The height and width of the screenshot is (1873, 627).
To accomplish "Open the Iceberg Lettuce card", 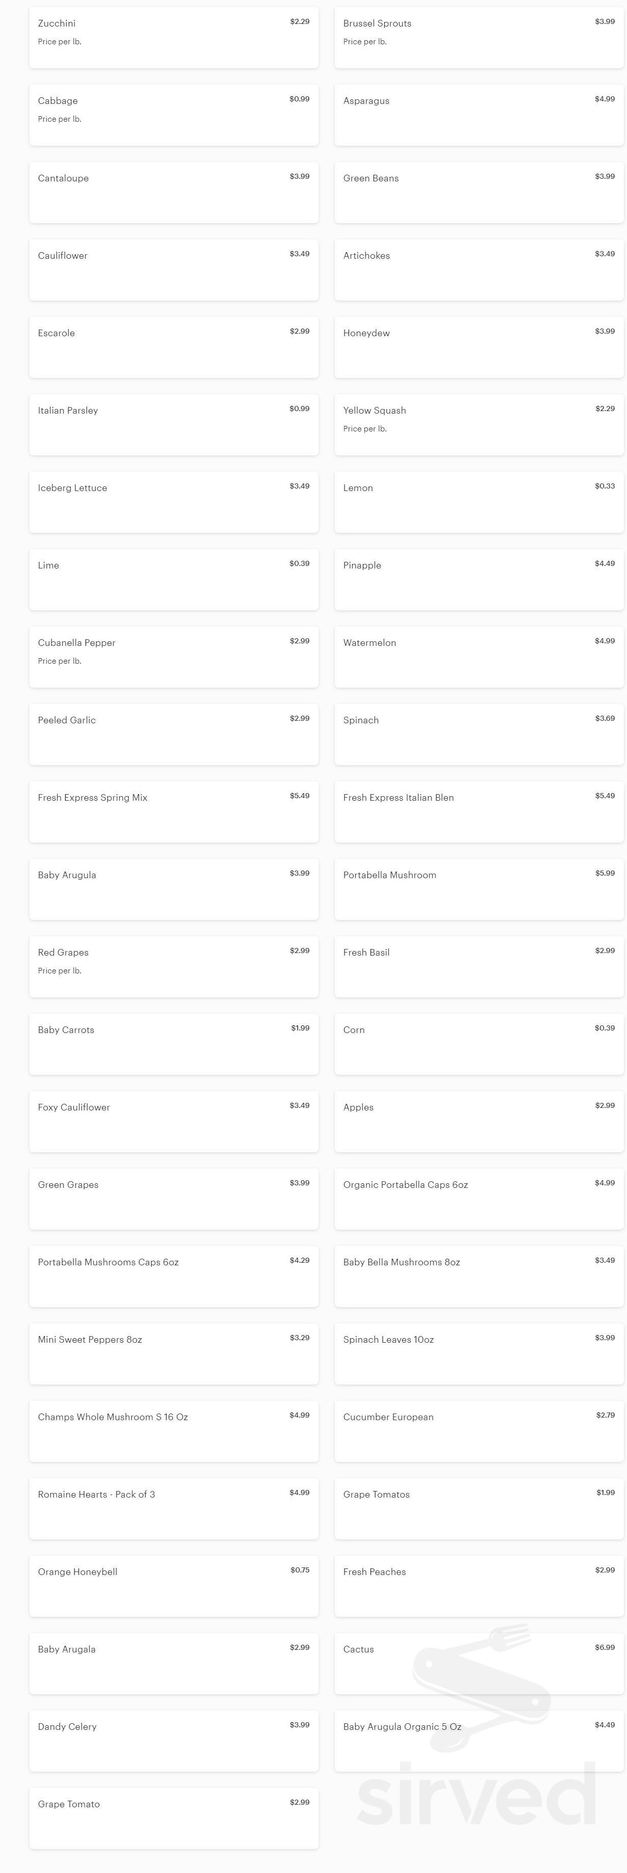I will coord(174,502).
